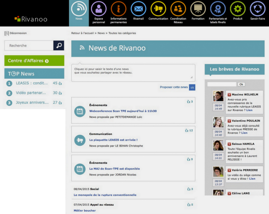This screenshot has width=269, height=214.
Task: Click the brèves text input field
Action: (222, 84)
